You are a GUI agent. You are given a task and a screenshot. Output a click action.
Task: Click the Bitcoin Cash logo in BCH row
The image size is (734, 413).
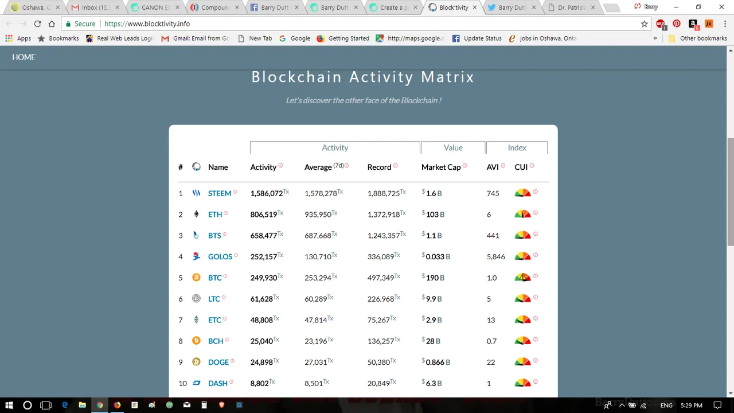pyautogui.click(x=196, y=341)
